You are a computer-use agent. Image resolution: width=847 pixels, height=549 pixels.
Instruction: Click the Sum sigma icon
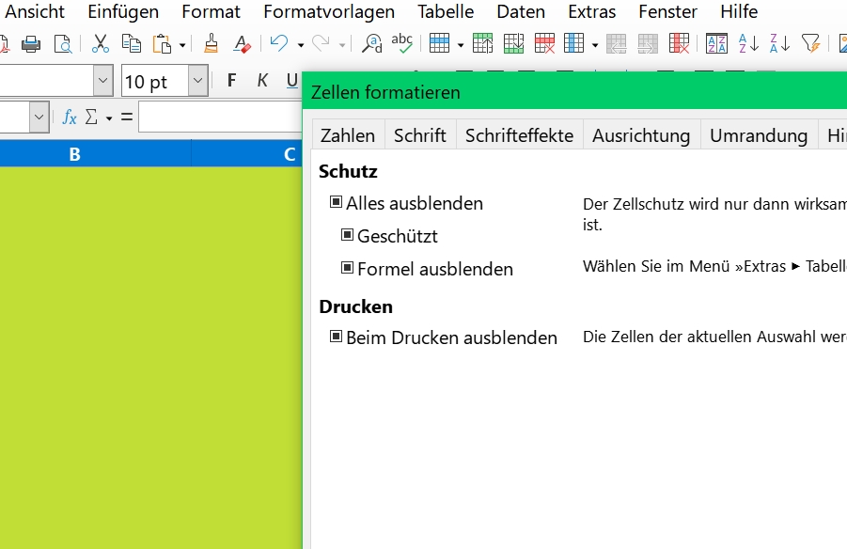(x=91, y=117)
